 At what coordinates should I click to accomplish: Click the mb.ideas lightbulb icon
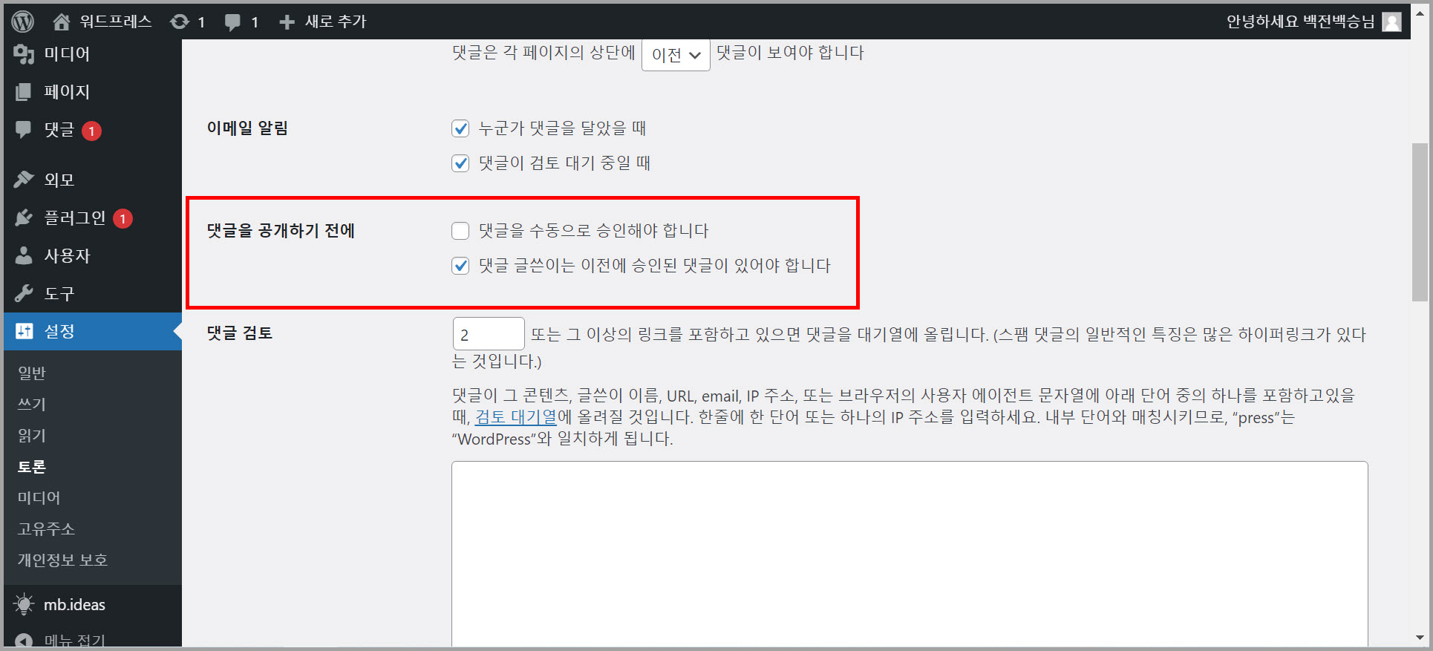[24, 604]
